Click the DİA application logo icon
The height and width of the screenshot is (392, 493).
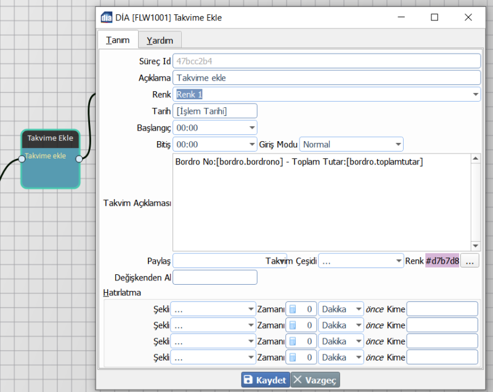[107, 18]
